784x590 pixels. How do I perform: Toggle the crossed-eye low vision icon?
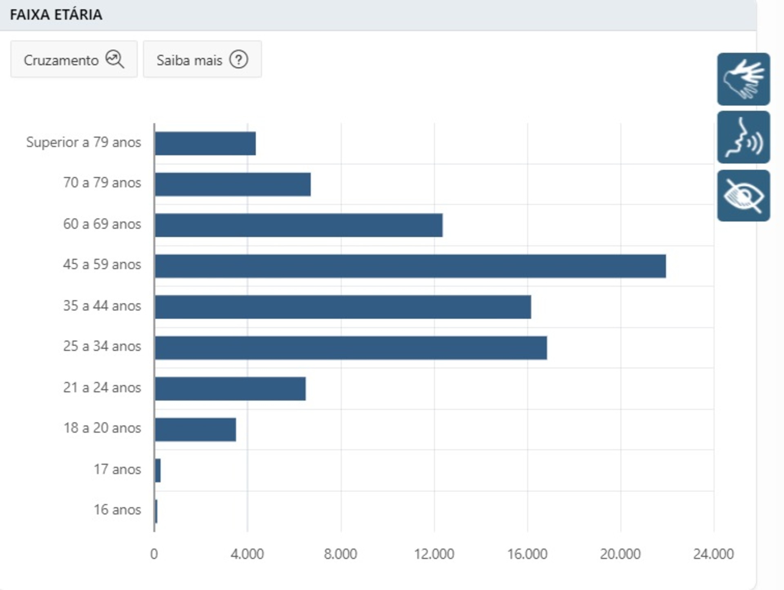743,196
